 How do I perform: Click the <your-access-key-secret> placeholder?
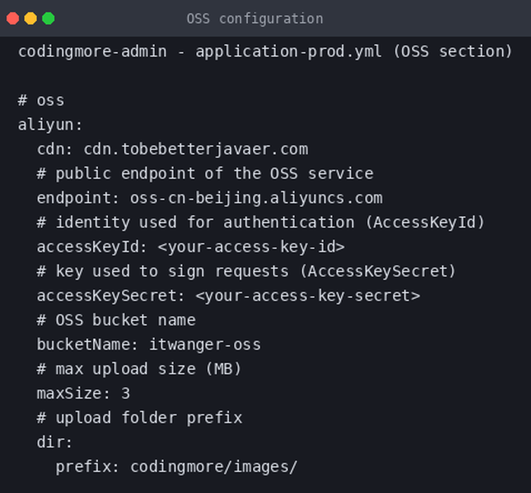click(308, 295)
